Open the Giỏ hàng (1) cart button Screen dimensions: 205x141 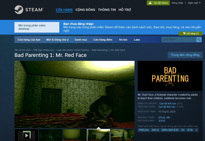(191, 33)
